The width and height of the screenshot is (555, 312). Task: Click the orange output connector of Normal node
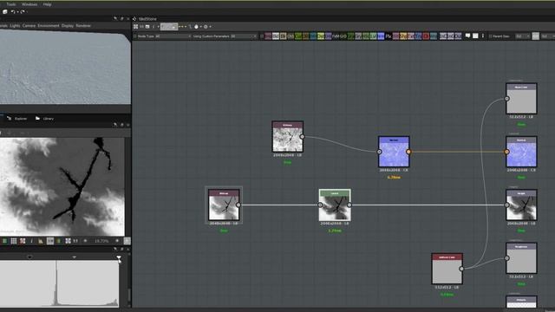[408, 152]
